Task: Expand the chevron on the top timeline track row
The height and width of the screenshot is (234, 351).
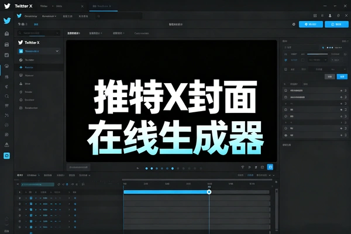Action: click(69, 198)
